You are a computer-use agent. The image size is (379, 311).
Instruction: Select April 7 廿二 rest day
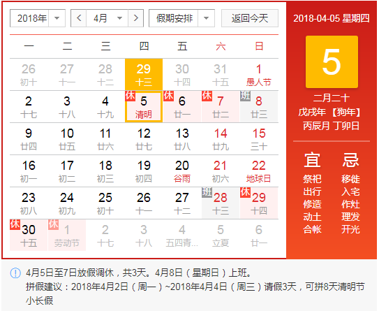(x=221, y=107)
